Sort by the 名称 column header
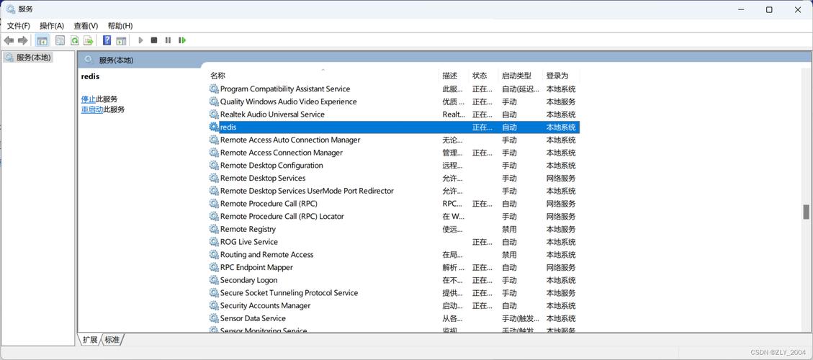Screen dimensions: 813x360 (323, 76)
